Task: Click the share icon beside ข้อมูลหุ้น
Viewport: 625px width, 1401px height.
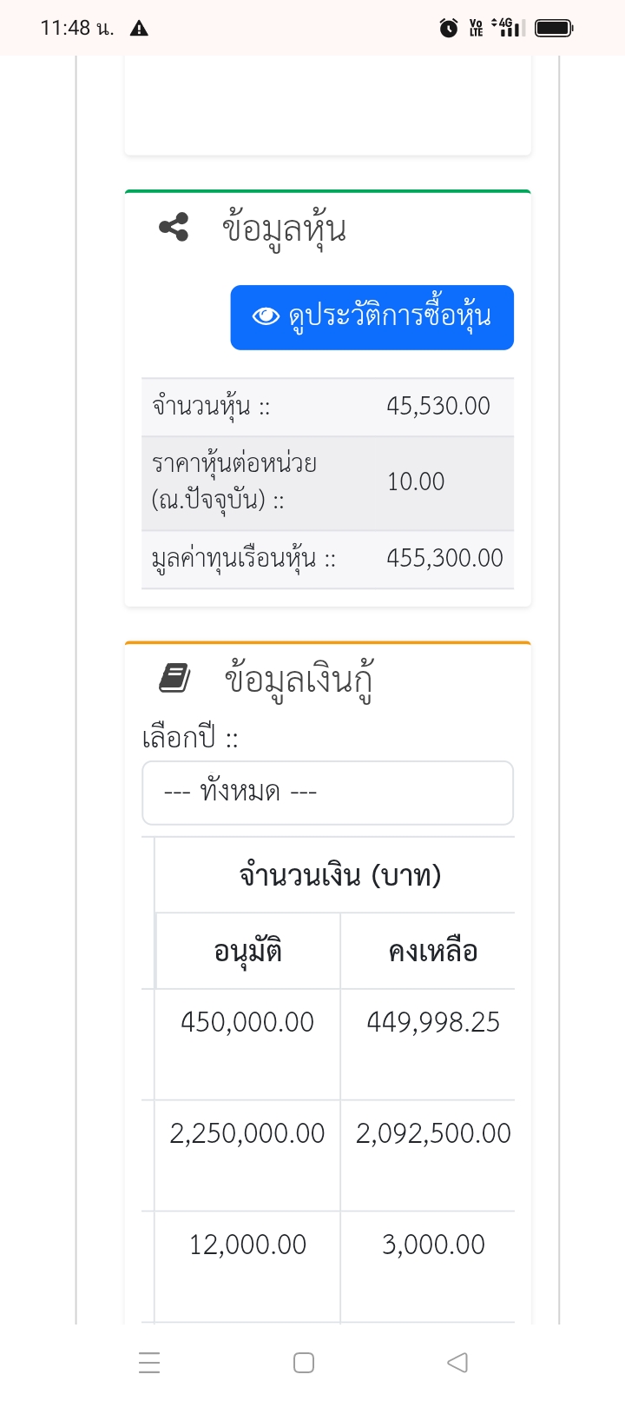Action: (x=174, y=228)
